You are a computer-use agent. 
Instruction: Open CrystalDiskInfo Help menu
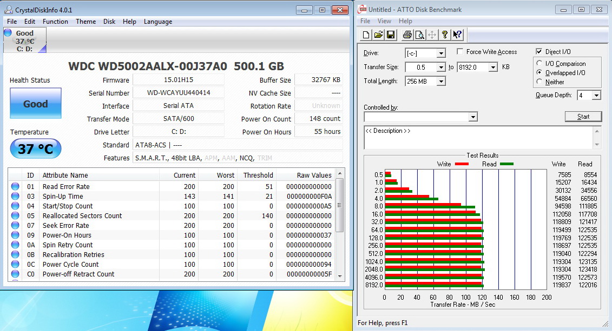pos(129,22)
